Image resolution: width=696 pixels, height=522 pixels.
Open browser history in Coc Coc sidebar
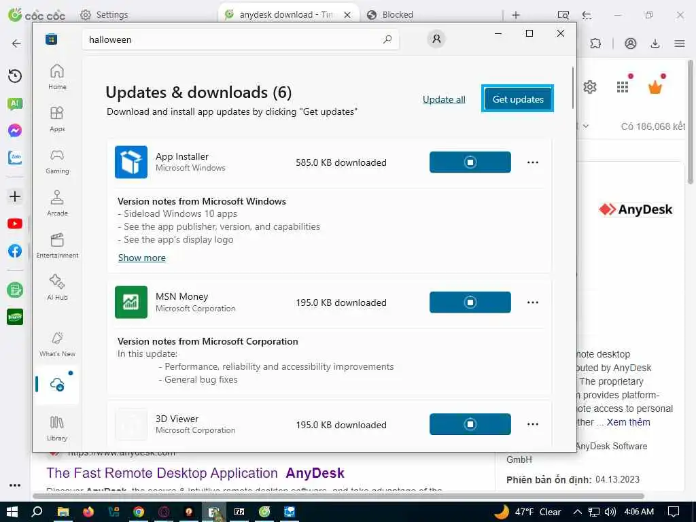click(15, 76)
